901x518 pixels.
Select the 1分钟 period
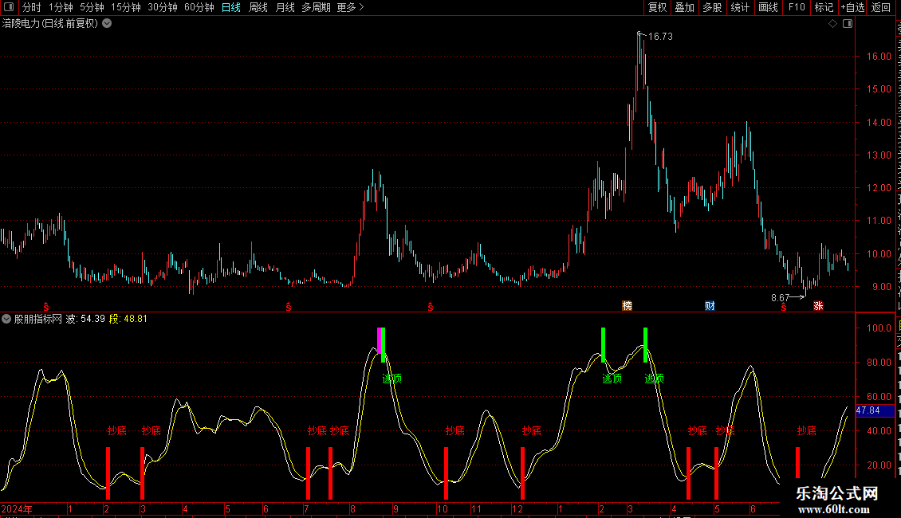click(x=61, y=7)
